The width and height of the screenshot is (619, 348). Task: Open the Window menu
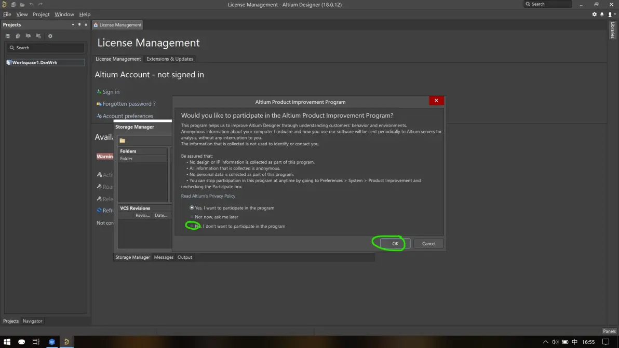pyautogui.click(x=64, y=14)
